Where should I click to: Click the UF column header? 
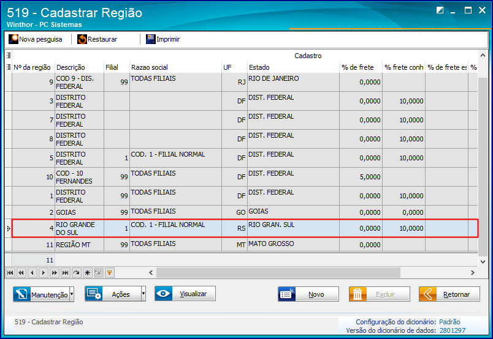pyautogui.click(x=234, y=67)
